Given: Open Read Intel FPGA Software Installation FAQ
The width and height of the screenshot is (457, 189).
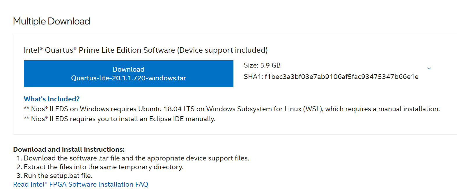Looking at the screenshot, I should (81, 184).
